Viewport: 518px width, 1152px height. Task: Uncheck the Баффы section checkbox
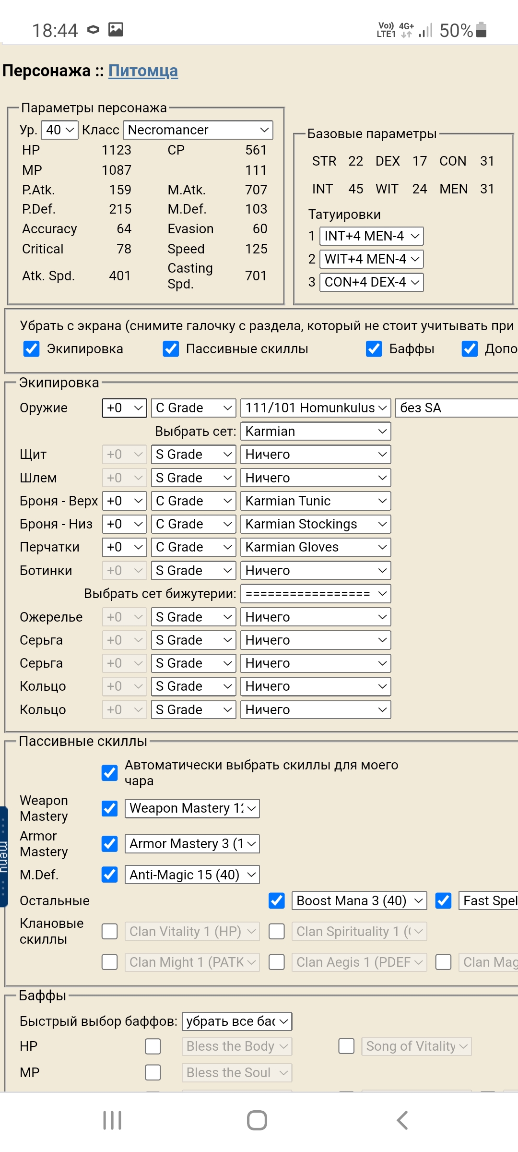pos(374,349)
